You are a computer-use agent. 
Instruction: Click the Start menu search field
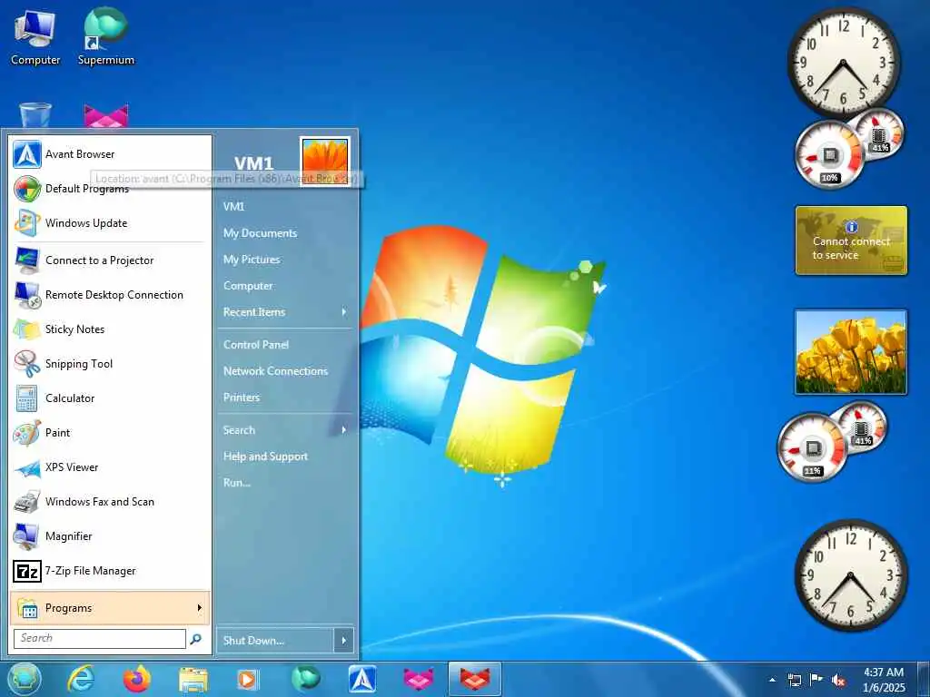point(100,638)
